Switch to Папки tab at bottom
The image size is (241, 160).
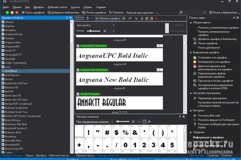(x=29, y=156)
